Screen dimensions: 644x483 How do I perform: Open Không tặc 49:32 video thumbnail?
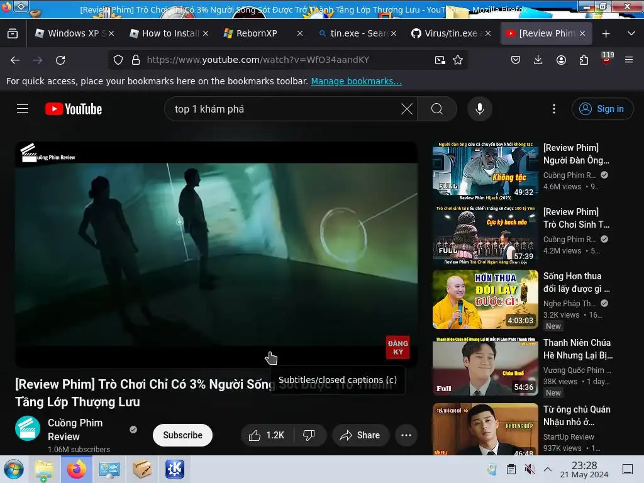(x=485, y=171)
